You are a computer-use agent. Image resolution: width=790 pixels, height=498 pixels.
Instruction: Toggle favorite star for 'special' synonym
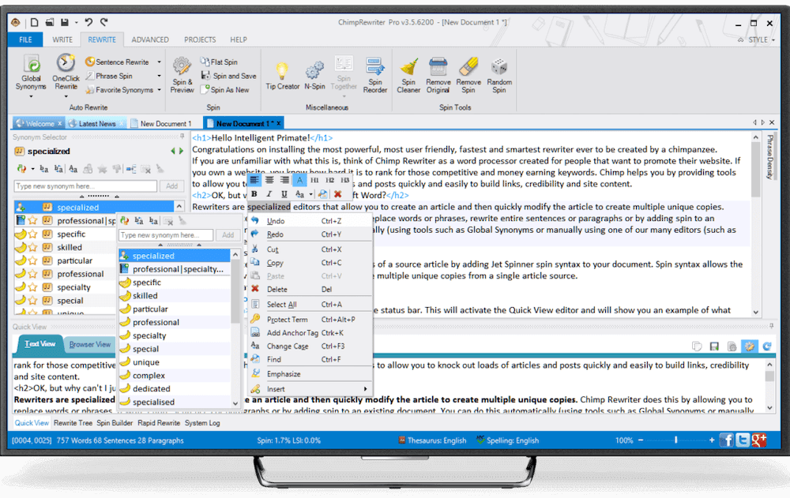pyautogui.click(x=32, y=301)
